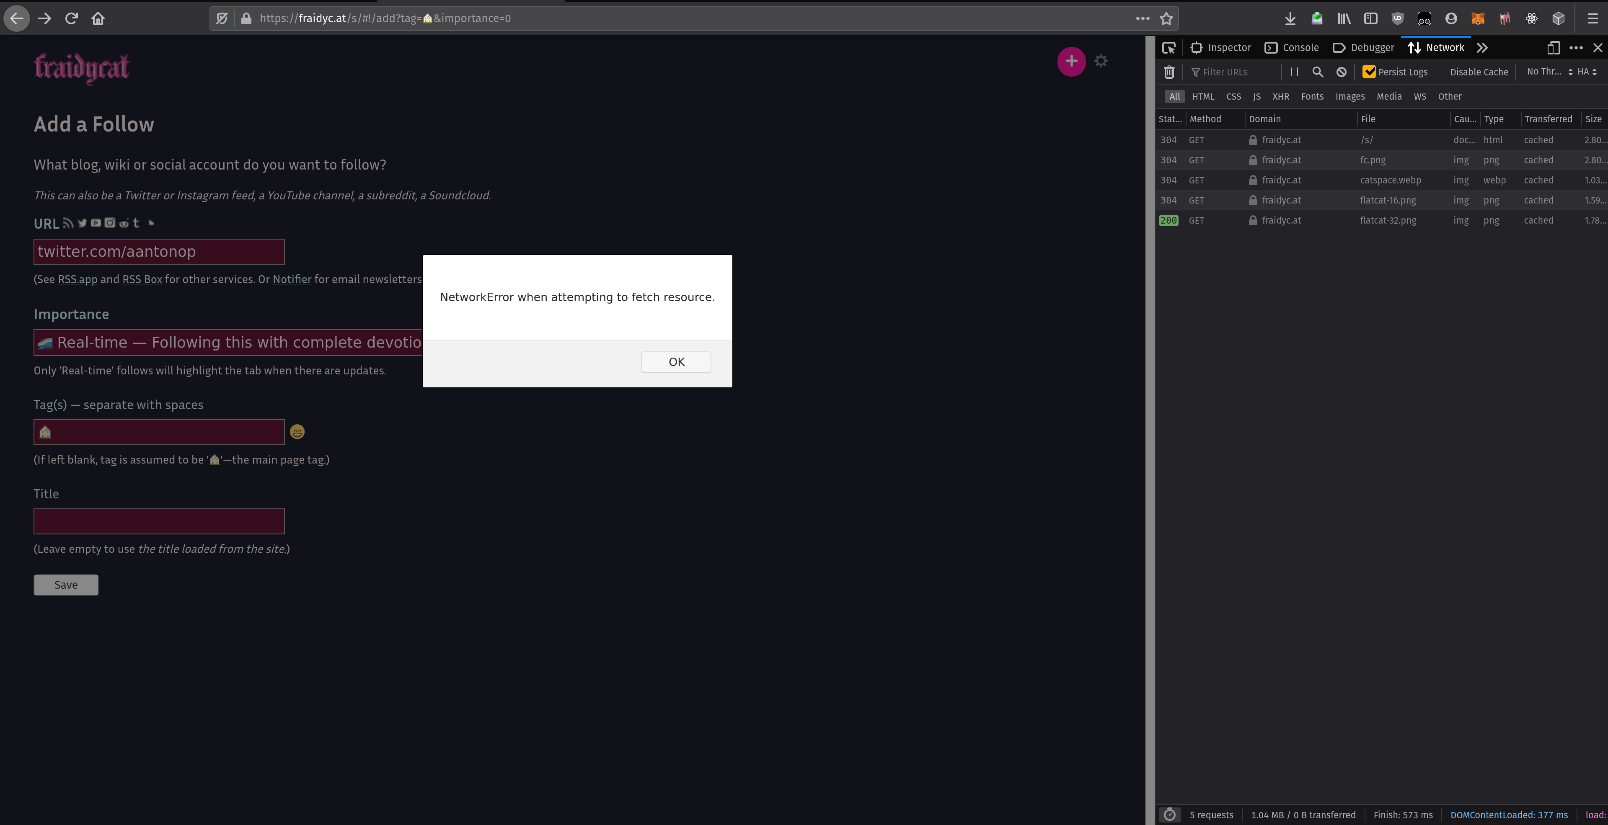1608x825 pixels.
Task: Click the RSS feed icon beside URL
Action: coord(68,223)
